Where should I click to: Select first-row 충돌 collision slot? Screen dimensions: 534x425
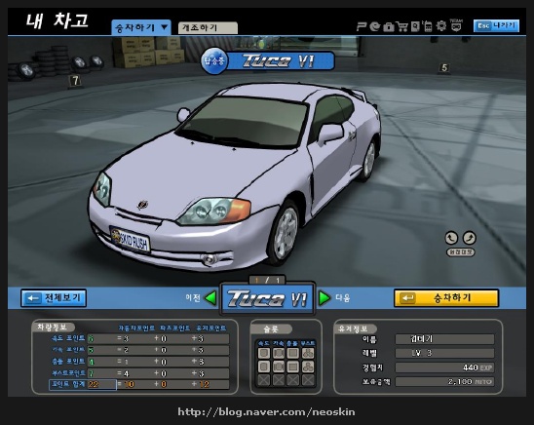tap(293, 353)
